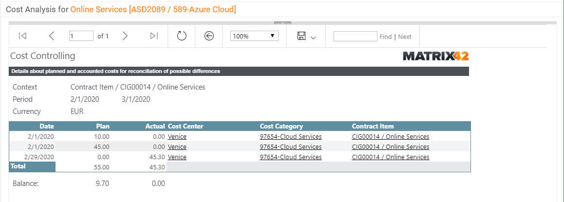Screen dimensions: 564x202
Task: Jump to last report page
Action: (154, 36)
